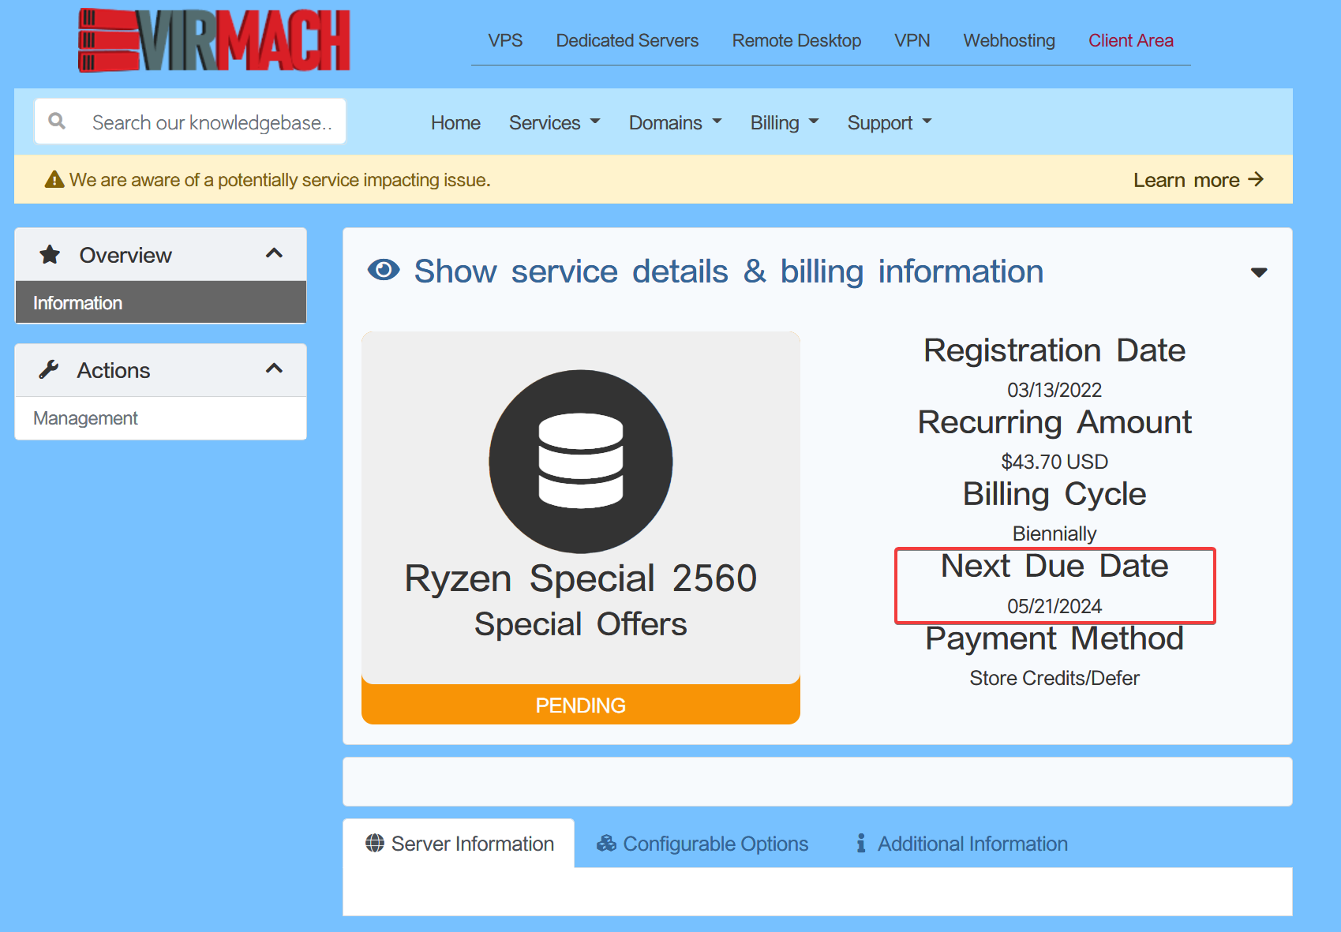
Task: Collapse the Actions sidebar panel chevron
Action: click(274, 369)
